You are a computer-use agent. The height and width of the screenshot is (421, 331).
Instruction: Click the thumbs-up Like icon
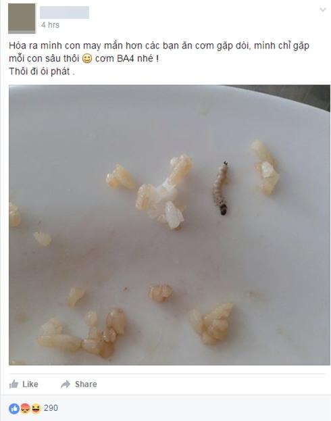(14, 384)
